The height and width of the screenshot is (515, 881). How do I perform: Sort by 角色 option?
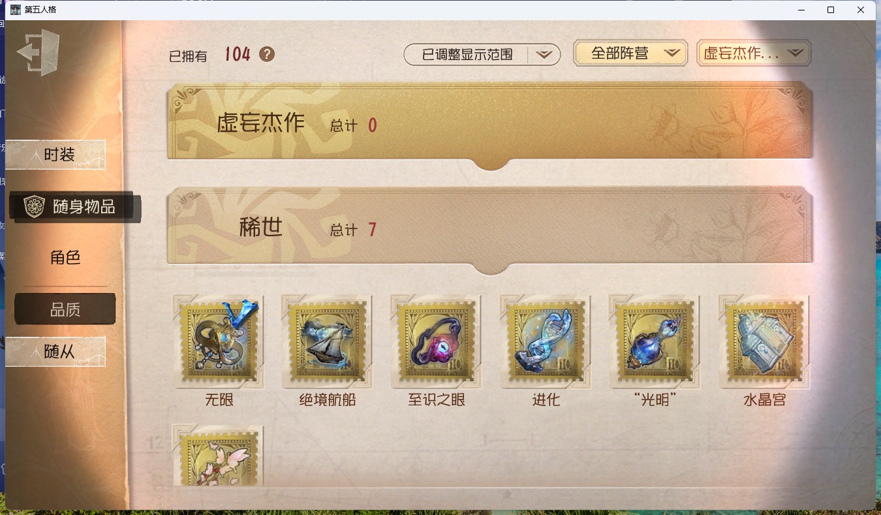(65, 258)
